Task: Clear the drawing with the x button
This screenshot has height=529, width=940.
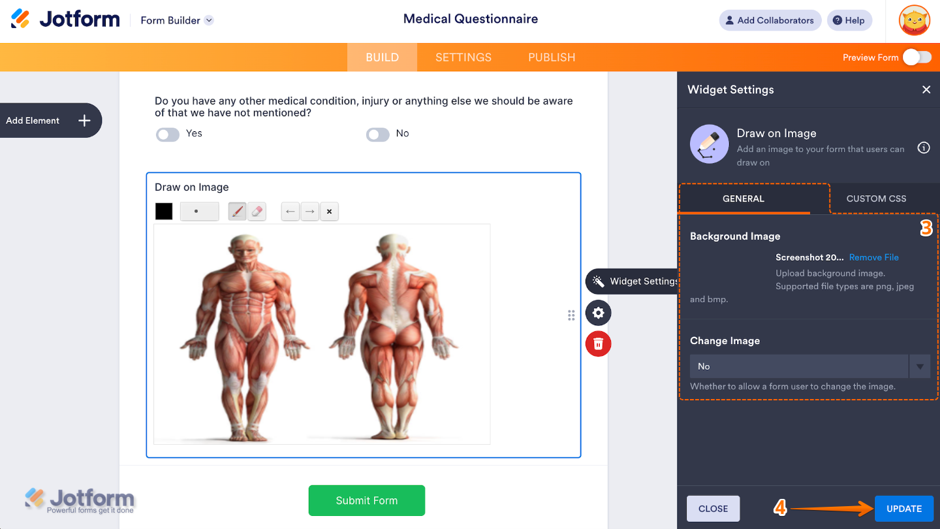Action: pyautogui.click(x=329, y=212)
